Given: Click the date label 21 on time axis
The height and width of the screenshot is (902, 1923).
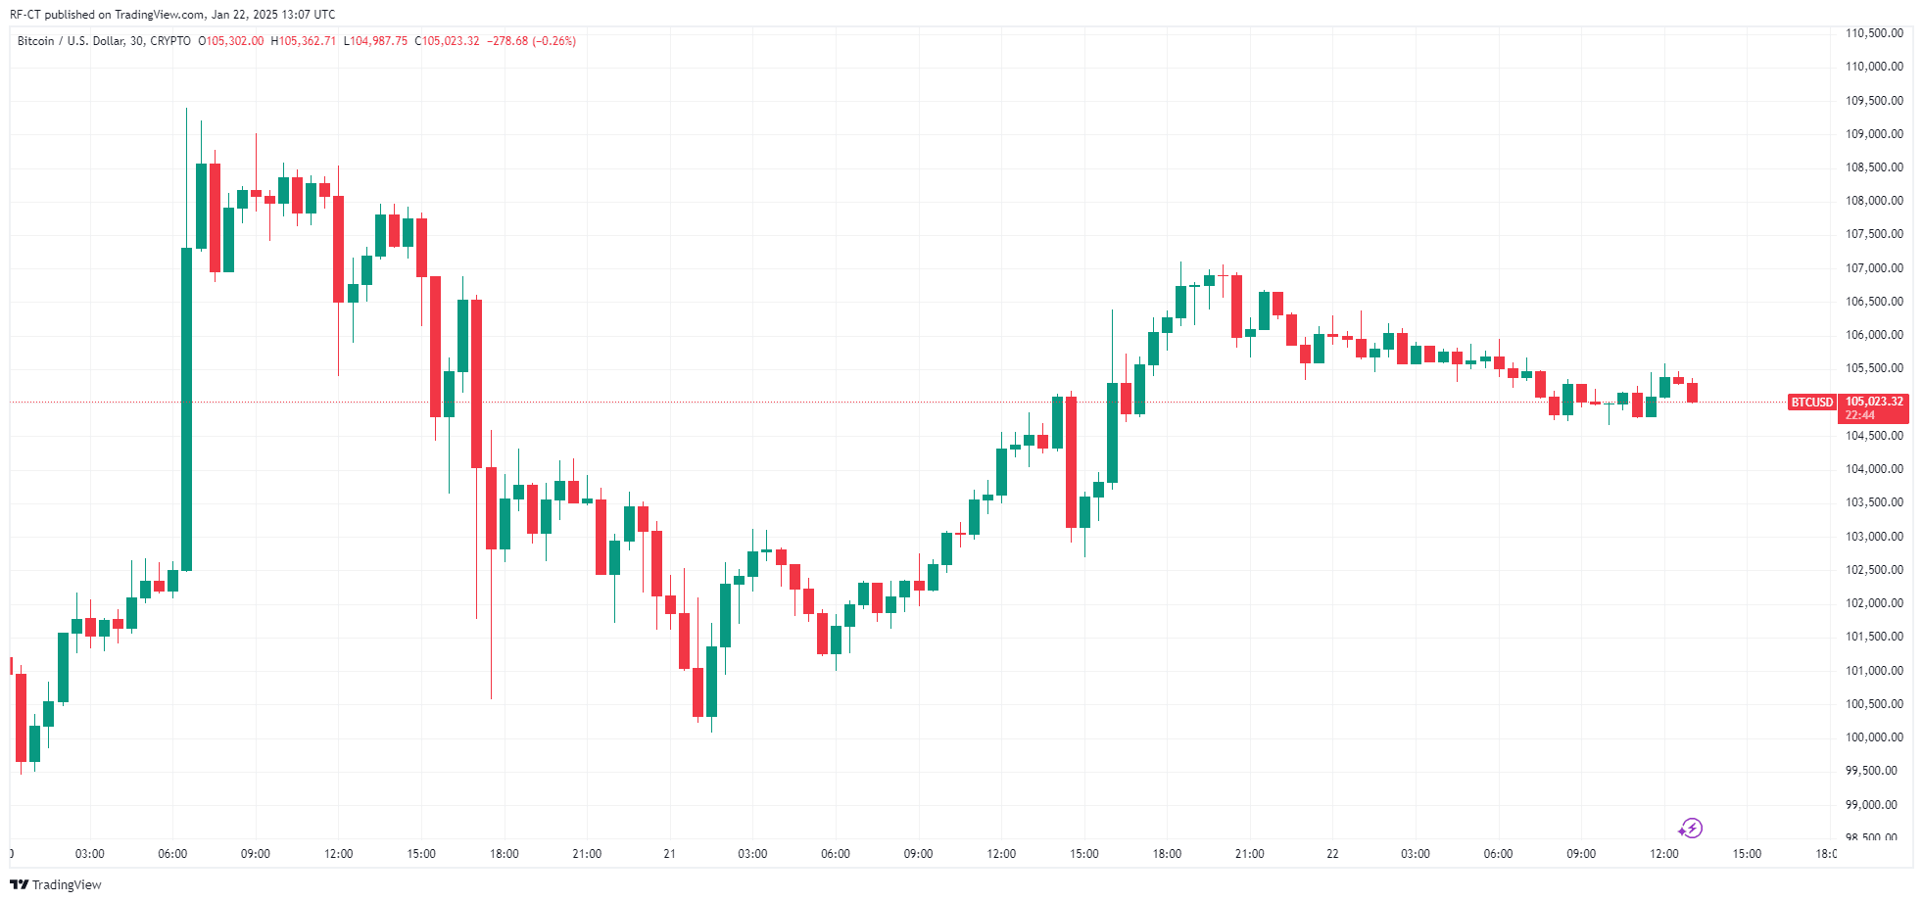Looking at the screenshot, I should pyautogui.click(x=669, y=854).
